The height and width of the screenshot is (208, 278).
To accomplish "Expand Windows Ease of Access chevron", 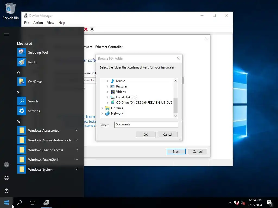I will [77, 150].
